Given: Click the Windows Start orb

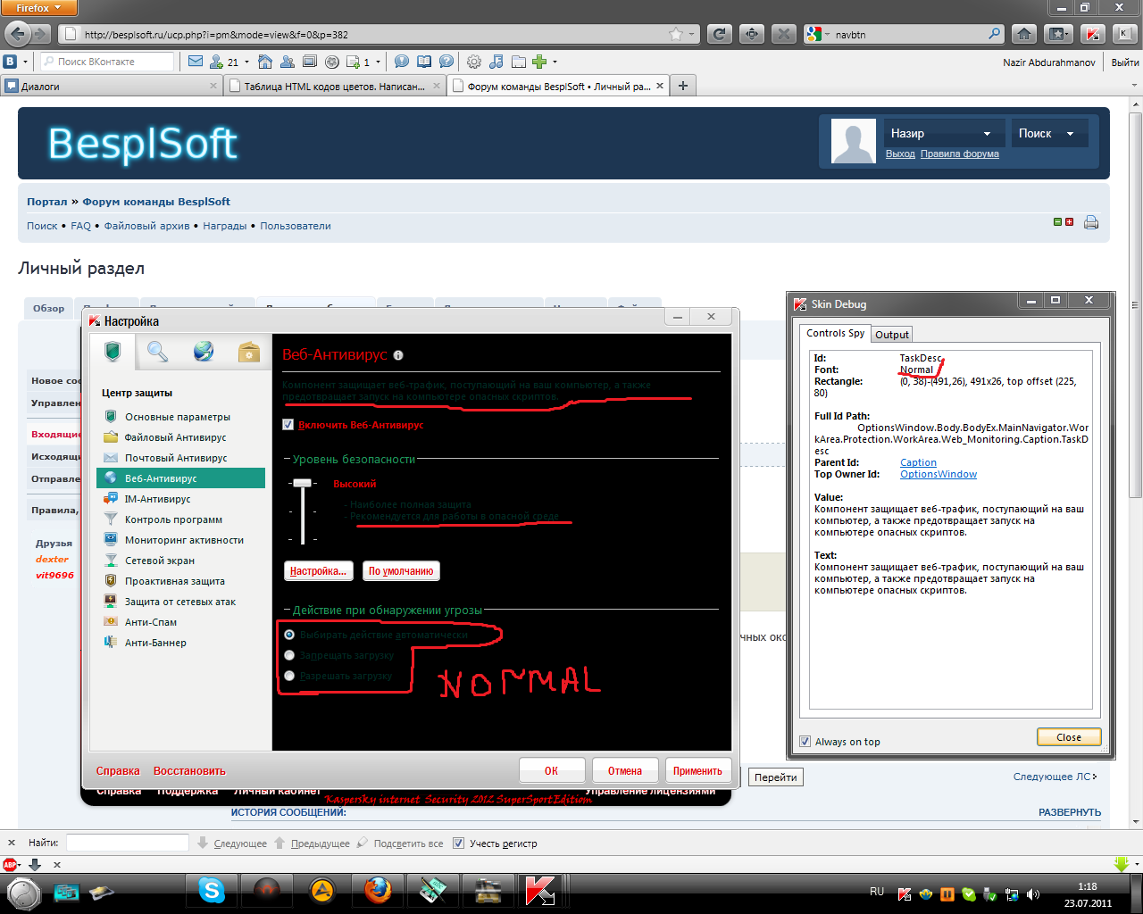Looking at the screenshot, I should [23, 892].
